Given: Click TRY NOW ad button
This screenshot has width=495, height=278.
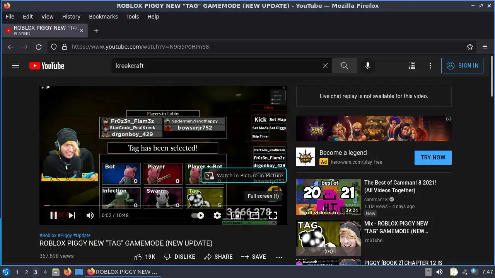Looking at the screenshot, I should 433,158.
